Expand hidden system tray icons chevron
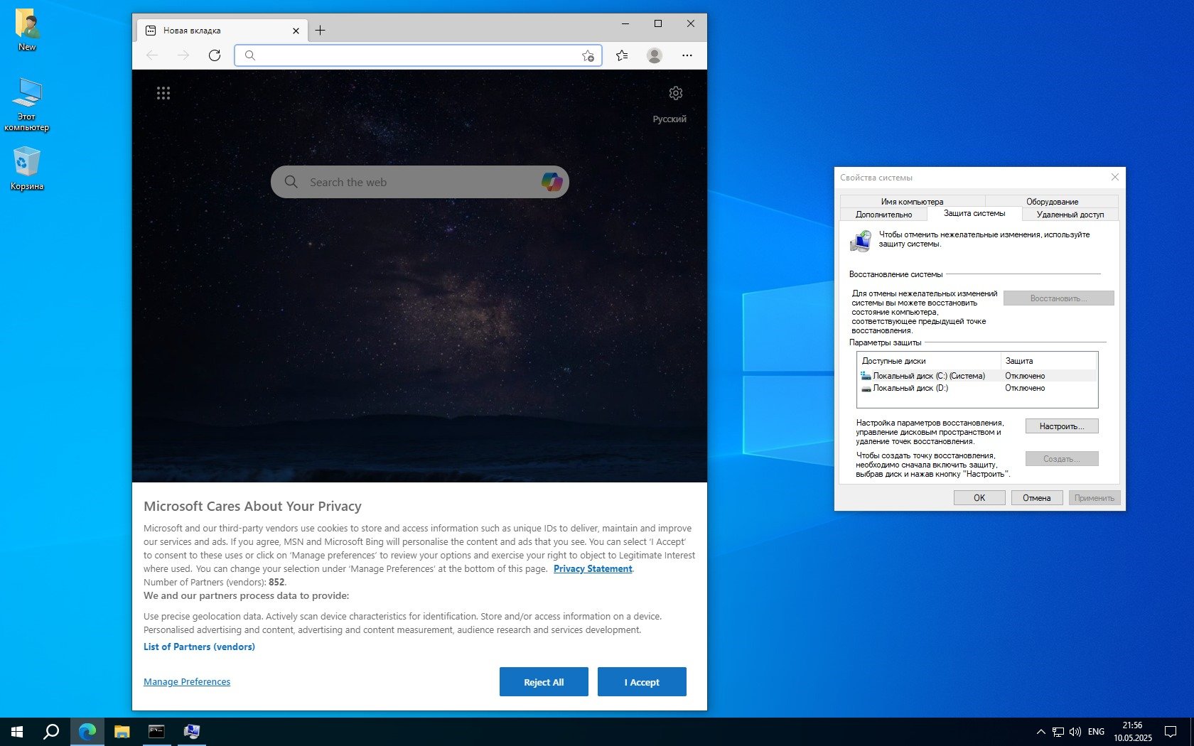1194x746 pixels. coord(1040,731)
